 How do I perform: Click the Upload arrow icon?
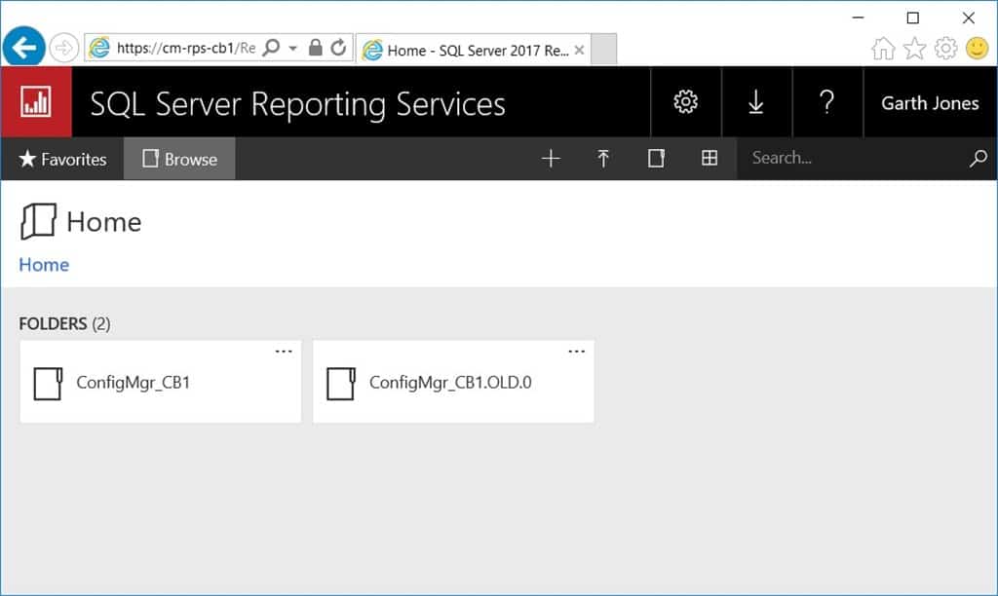[x=602, y=159]
